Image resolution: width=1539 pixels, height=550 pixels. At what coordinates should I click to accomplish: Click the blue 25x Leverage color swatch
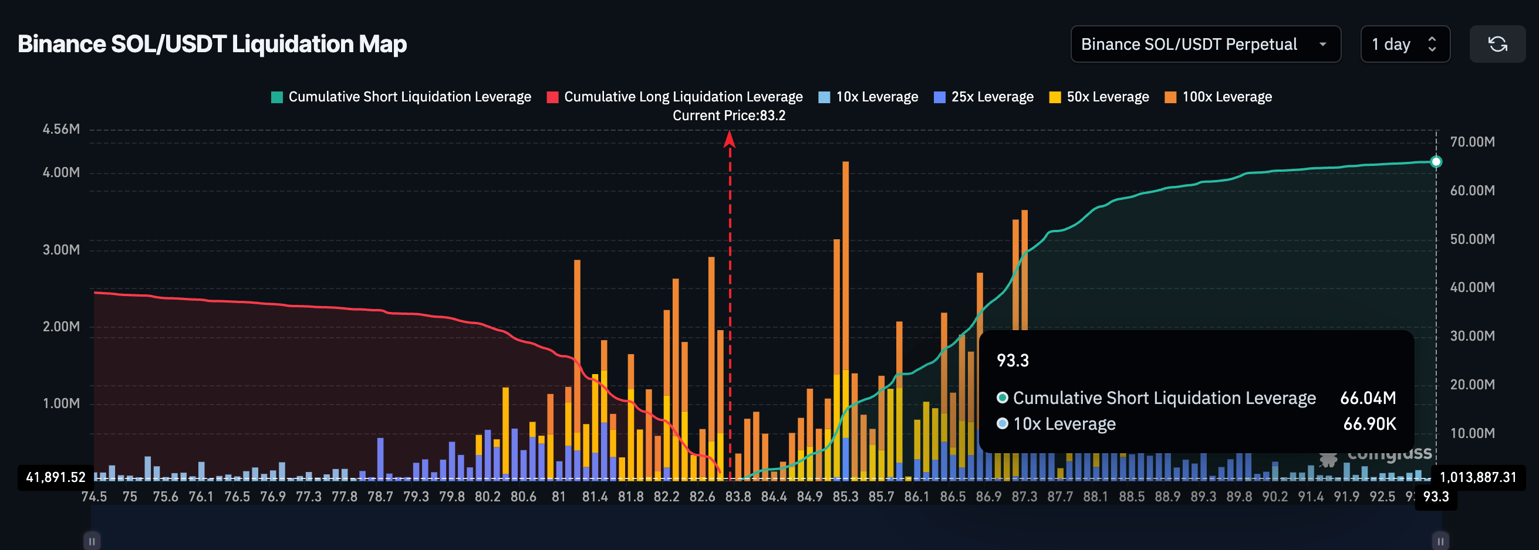point(939,97)
